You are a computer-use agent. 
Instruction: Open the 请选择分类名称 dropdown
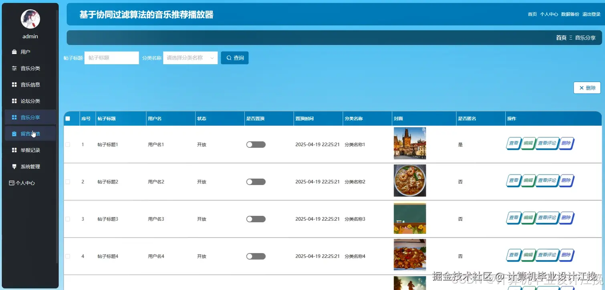tap(190, 58)
